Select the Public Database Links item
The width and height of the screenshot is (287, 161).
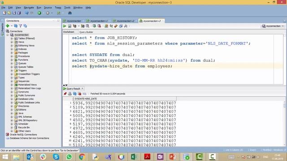(x=29, y=102)
